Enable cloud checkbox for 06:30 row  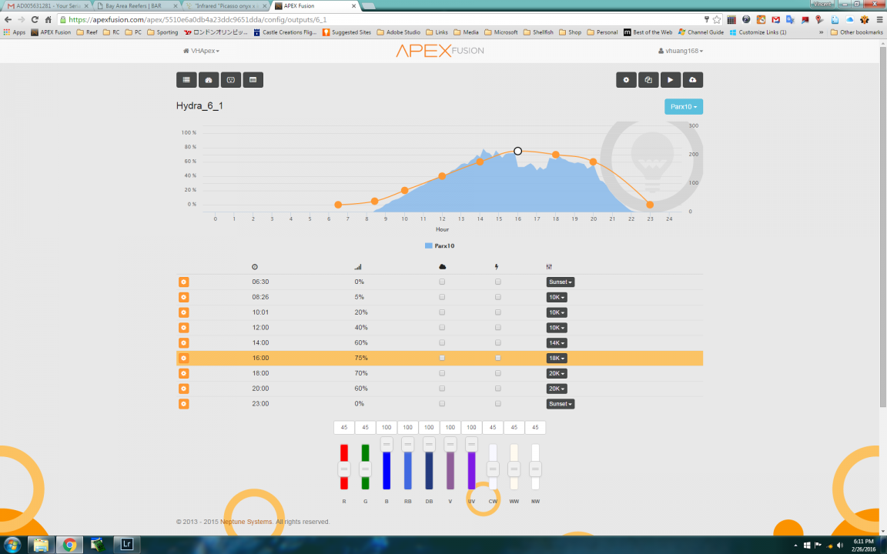442,282
